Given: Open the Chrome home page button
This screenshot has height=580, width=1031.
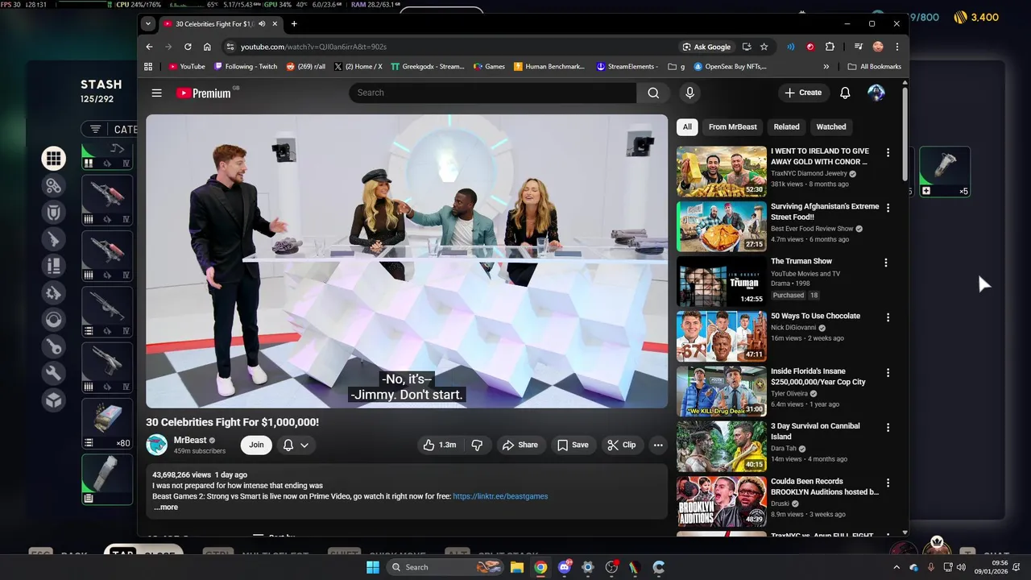Looking at the screenshot, I should (x=207, y=47).
